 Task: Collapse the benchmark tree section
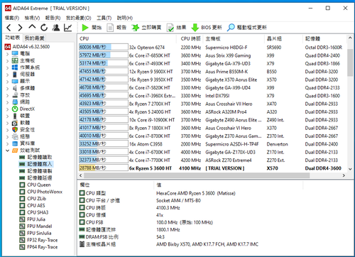point(7,151)
